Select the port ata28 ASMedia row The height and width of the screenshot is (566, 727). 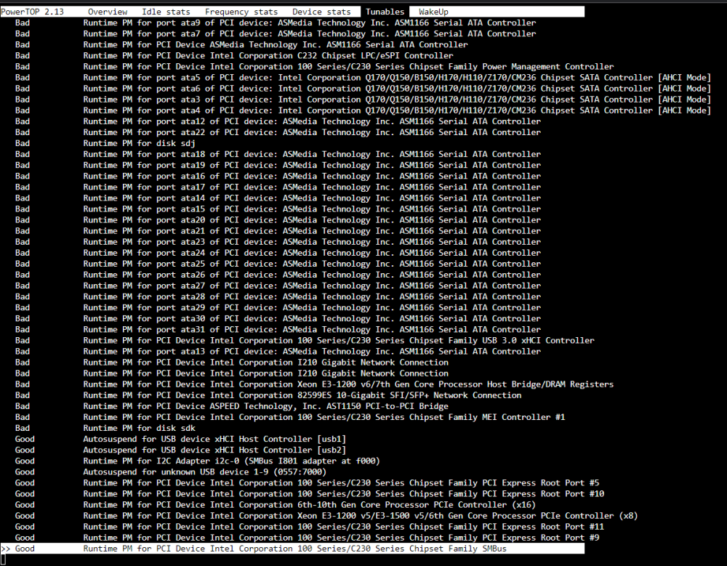278,296
